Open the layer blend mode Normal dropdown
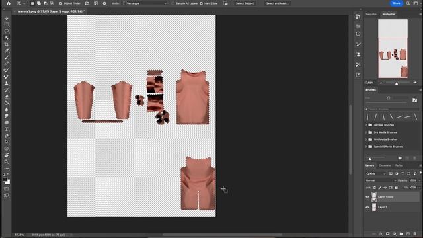 pyautogui.click(x=381, y=180)
